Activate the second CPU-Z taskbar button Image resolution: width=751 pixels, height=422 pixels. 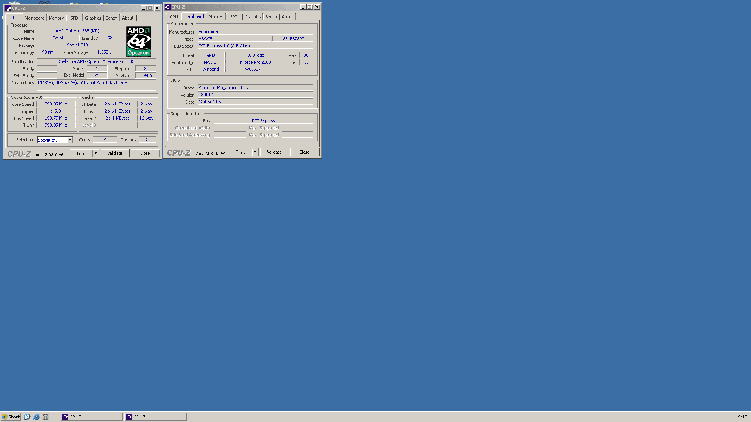click(x=156, y=417)
